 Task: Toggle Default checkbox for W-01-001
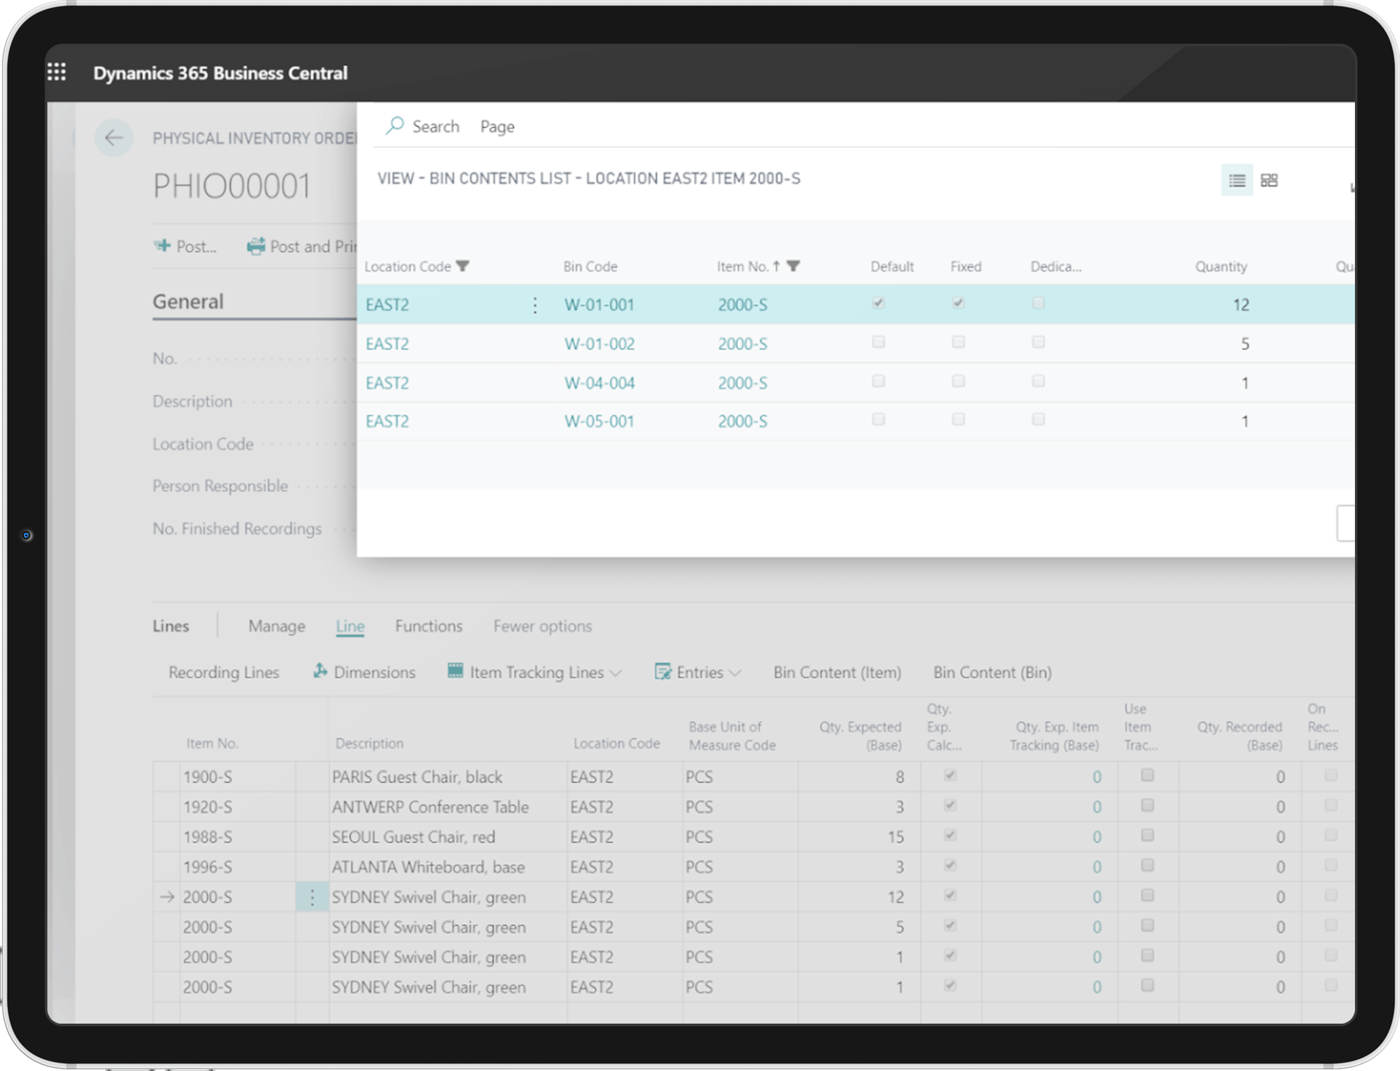tap(878, 303)
